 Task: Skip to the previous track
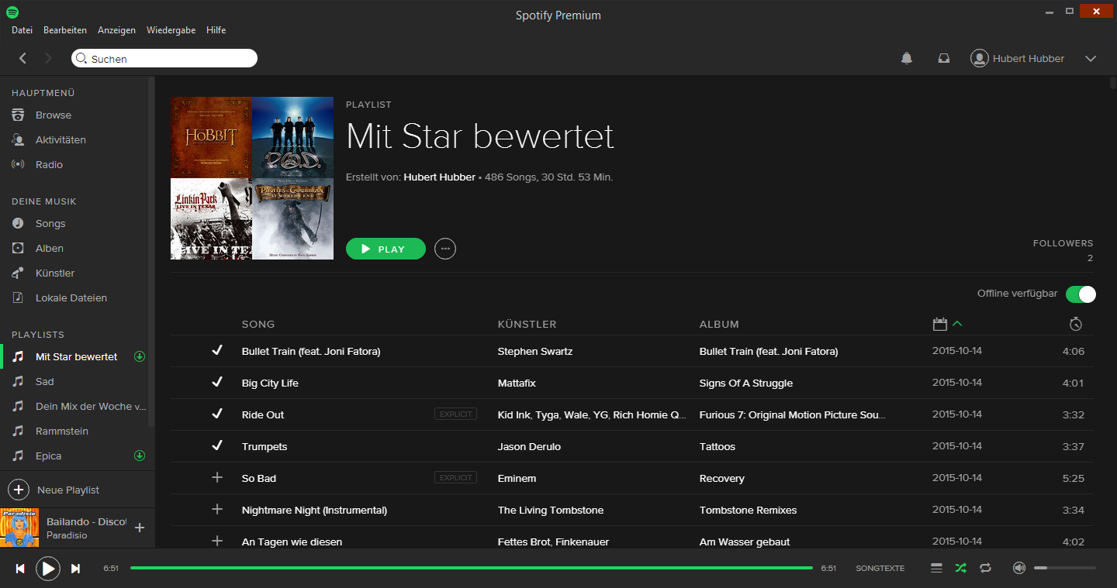click(x=20, y=569)
